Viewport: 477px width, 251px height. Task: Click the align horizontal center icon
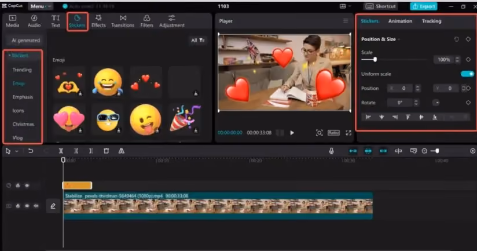click(x=381, y=117)
